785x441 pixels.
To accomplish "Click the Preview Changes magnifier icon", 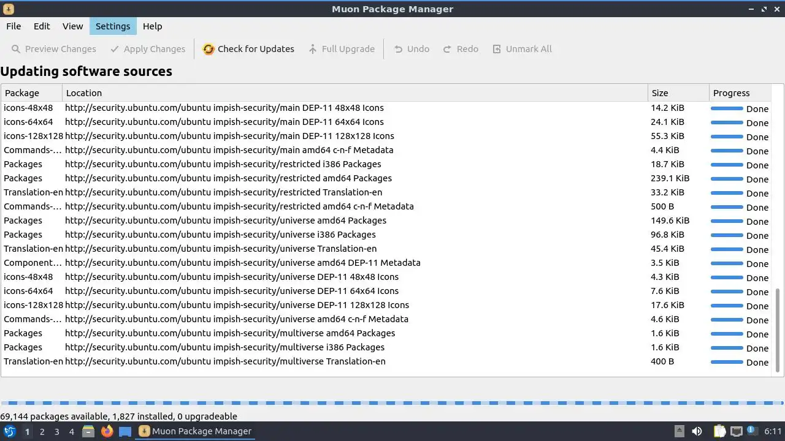I will (x=17, y=49).
